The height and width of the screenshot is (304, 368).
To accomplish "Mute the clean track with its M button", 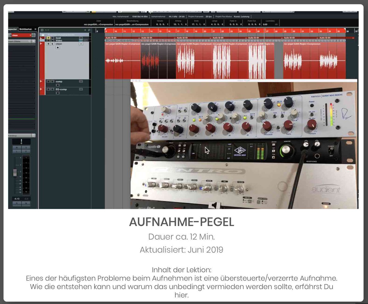I will [x=48, y=44].
